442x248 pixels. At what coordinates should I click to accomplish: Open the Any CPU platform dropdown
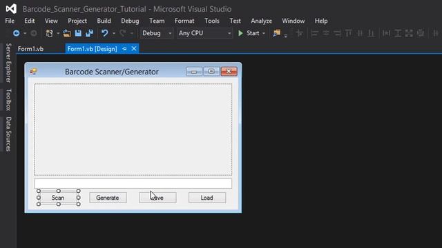[x=204, y=33]
